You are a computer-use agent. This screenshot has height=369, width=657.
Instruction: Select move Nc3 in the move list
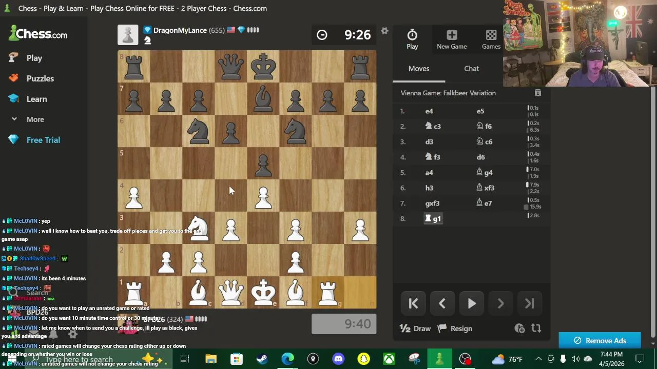[433, 127]
